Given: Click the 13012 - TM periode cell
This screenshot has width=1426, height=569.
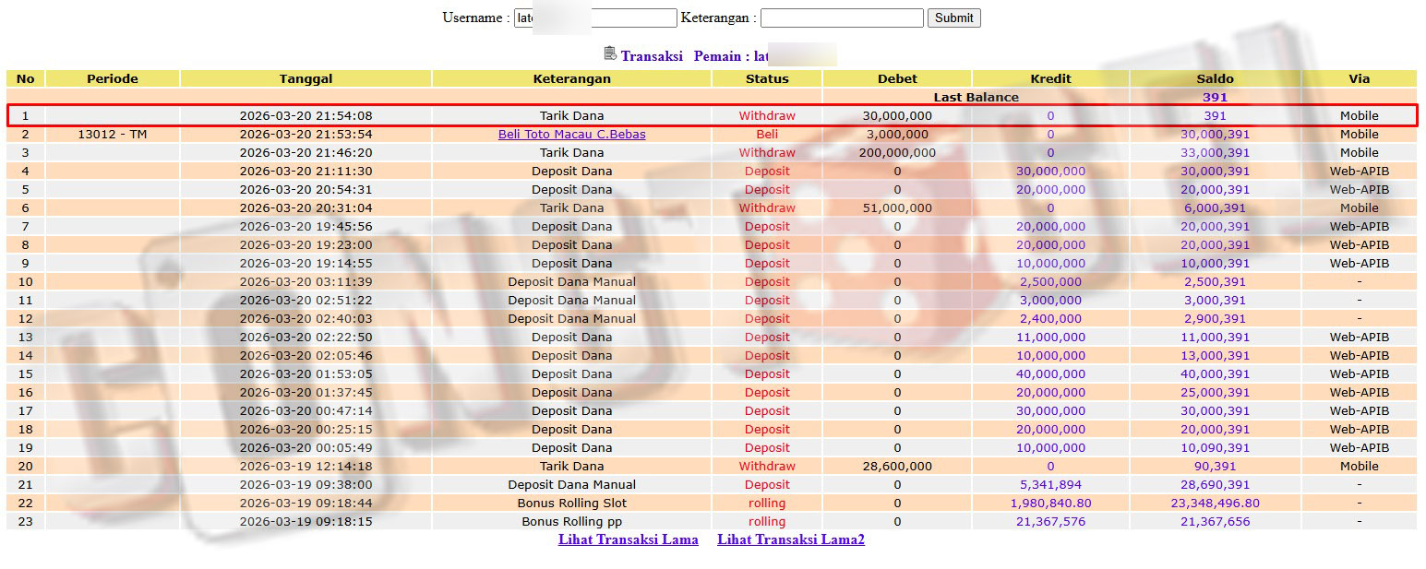Looking at the screenshot, I should pos(113,135).
